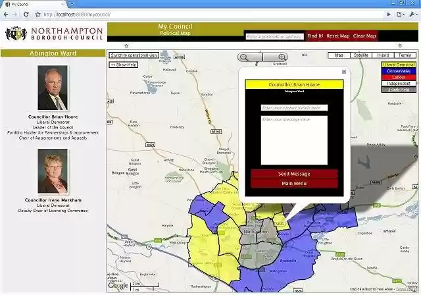The image size is (421, 295).
Task: Click the Send Message button
Action: pos(294,174)
